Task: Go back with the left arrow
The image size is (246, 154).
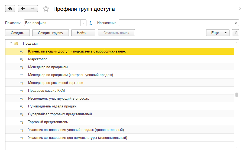Action: pyautogui.click(x=23, y=9)
